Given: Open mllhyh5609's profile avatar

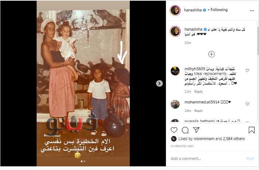Looking at the screenshot, I should point(175,71).
